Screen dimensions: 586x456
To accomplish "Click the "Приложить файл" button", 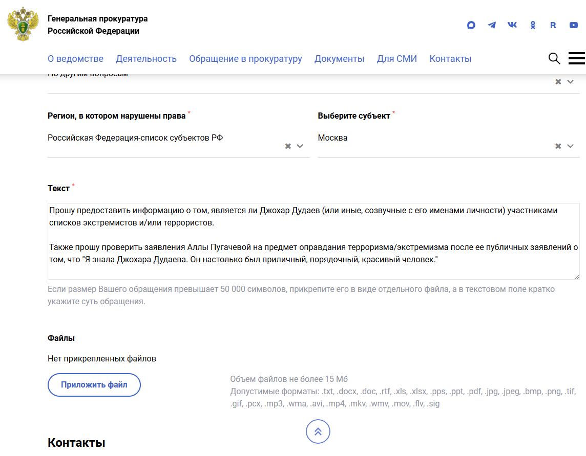I will tap(94, 385).
